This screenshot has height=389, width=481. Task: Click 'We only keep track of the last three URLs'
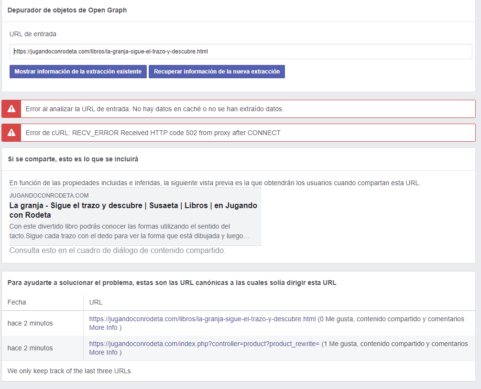tap(70, 371)
